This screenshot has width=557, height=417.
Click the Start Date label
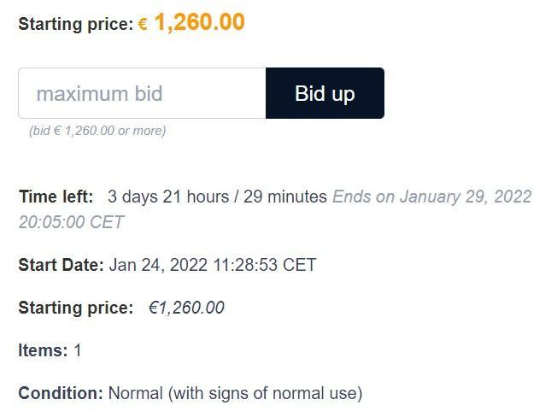[62, 265]
